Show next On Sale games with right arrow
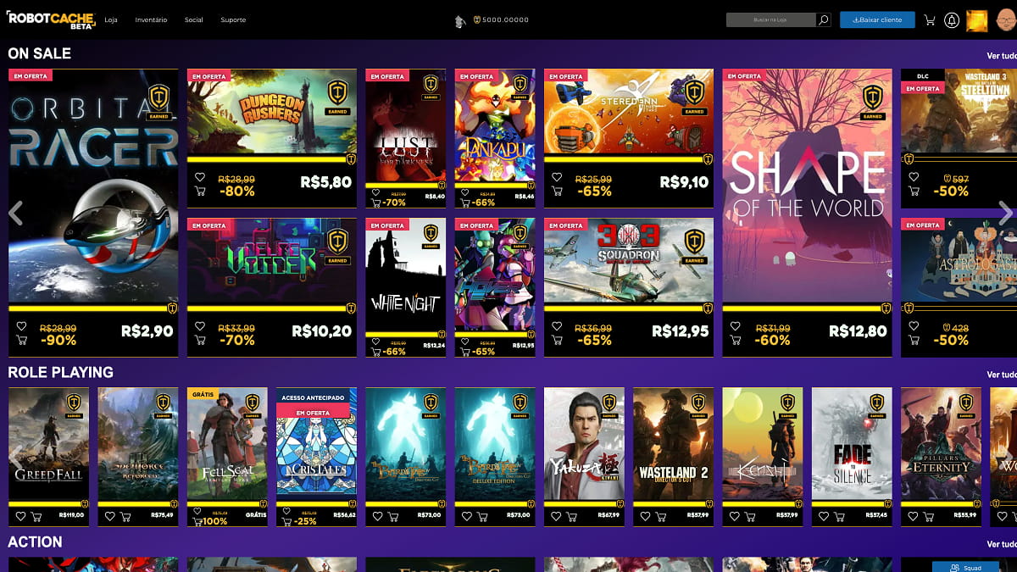Image resolution: width=1017 pixels, height=572 pixels. click(x=1005, y=213)
